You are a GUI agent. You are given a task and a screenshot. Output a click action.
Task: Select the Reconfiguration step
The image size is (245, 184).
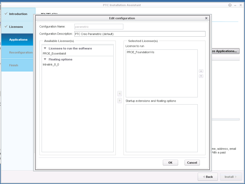click(17, 52)
